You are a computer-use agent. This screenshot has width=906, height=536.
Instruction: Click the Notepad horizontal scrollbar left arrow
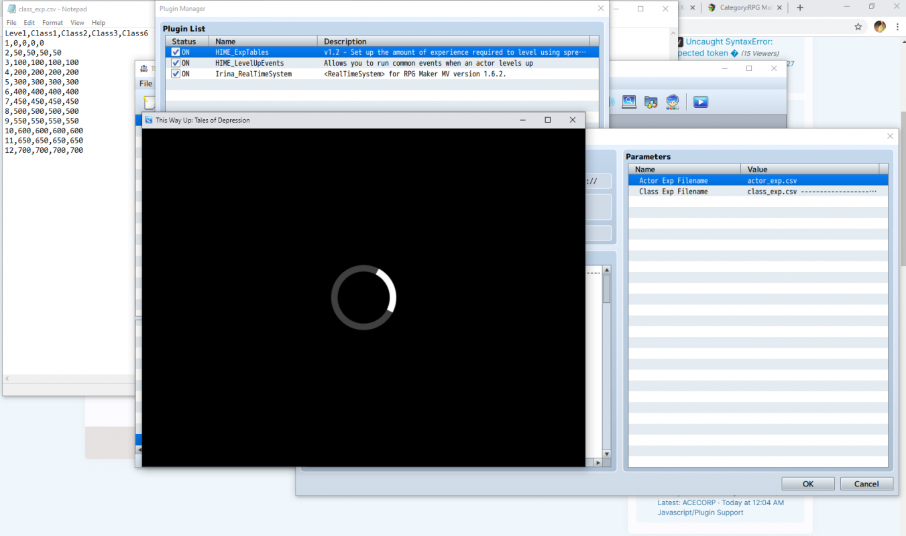click(8, 379)
